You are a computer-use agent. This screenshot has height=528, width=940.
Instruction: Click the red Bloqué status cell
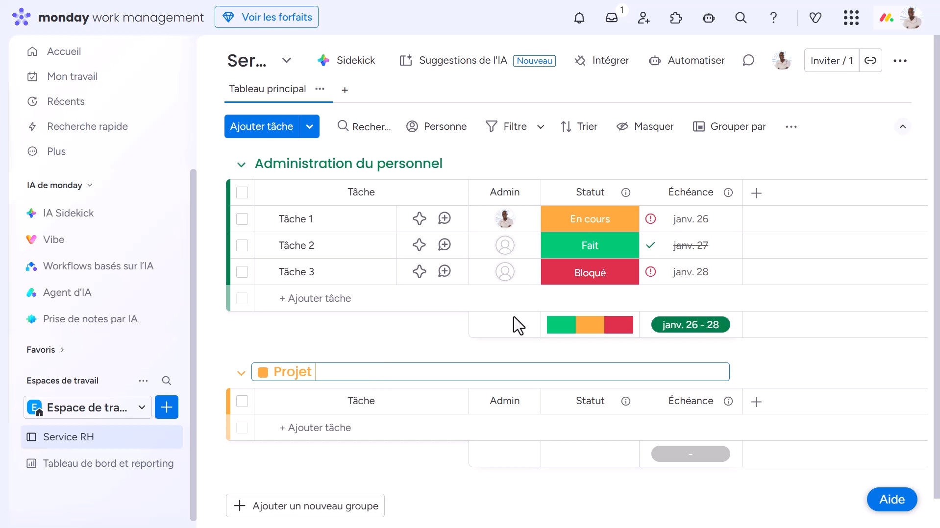[x=590, y=272]
